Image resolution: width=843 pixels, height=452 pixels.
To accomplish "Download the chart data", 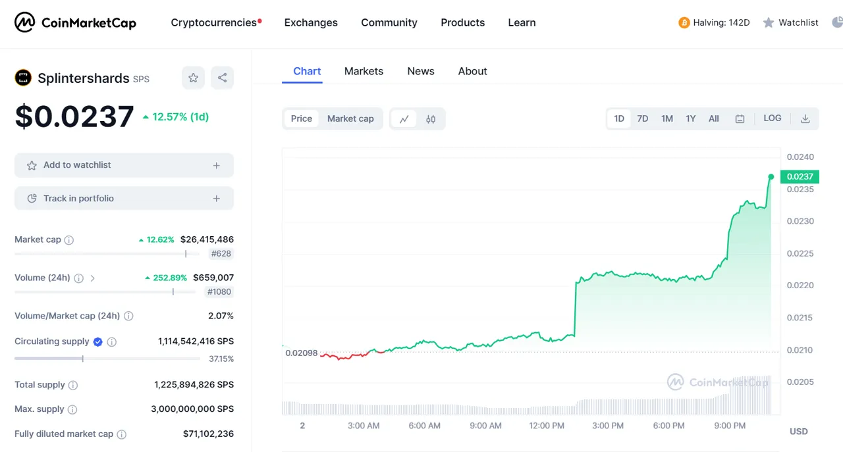I will point(805,119).
